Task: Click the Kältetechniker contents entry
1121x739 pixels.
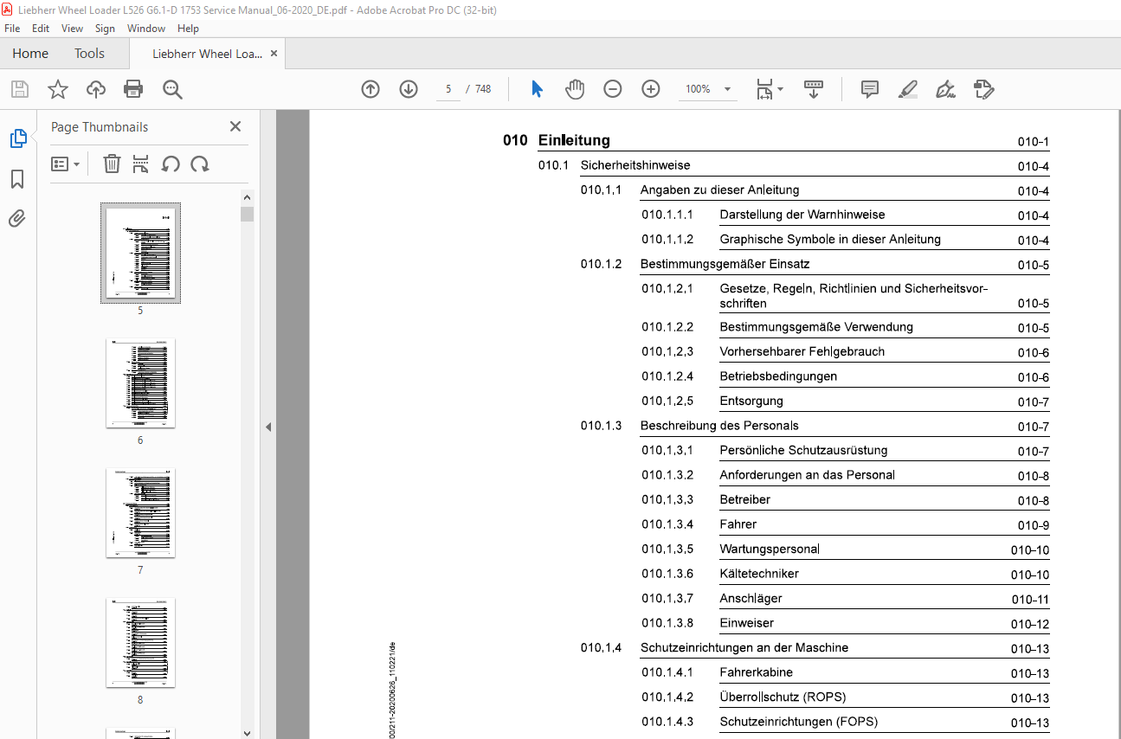Action: [x=759, y=574]
